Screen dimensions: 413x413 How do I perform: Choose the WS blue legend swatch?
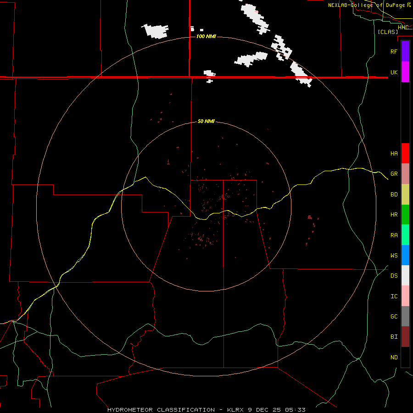coord(405,255)
